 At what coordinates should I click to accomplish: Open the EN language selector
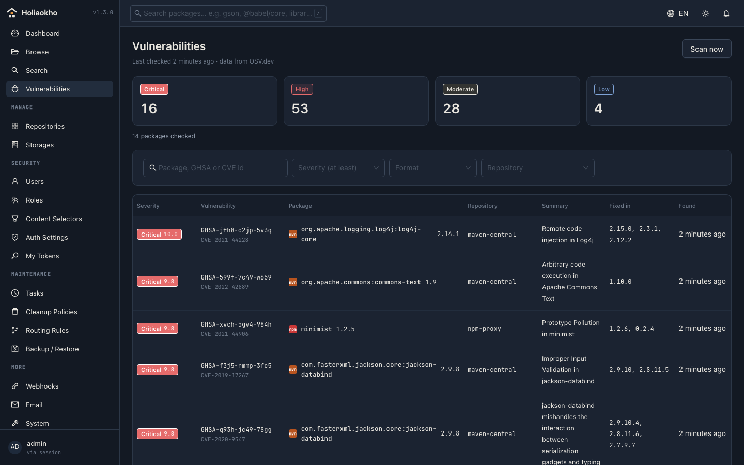677,13
